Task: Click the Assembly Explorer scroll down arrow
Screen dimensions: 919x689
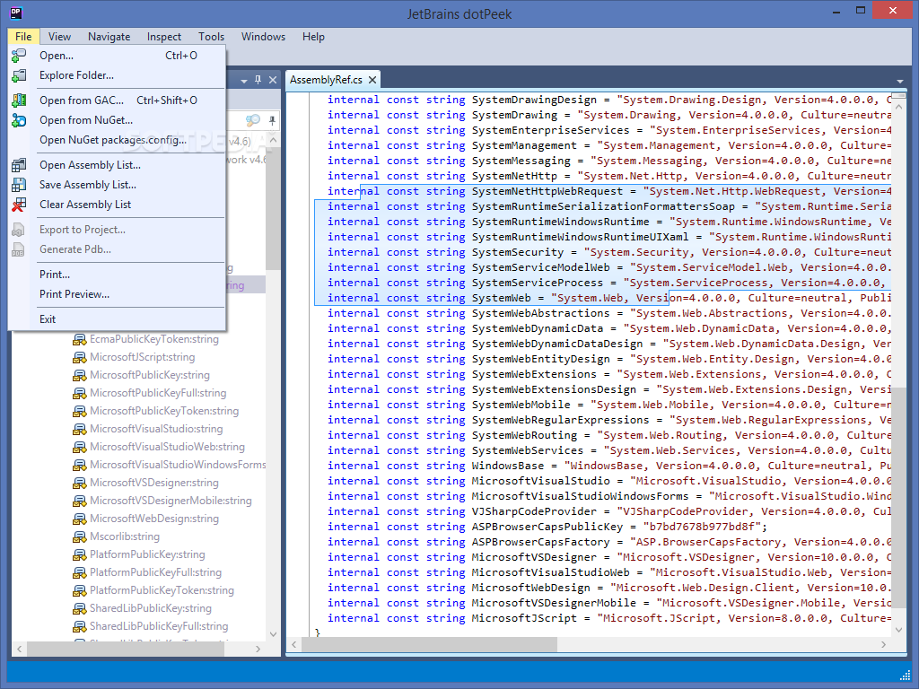Action: [x=273, y=634]
